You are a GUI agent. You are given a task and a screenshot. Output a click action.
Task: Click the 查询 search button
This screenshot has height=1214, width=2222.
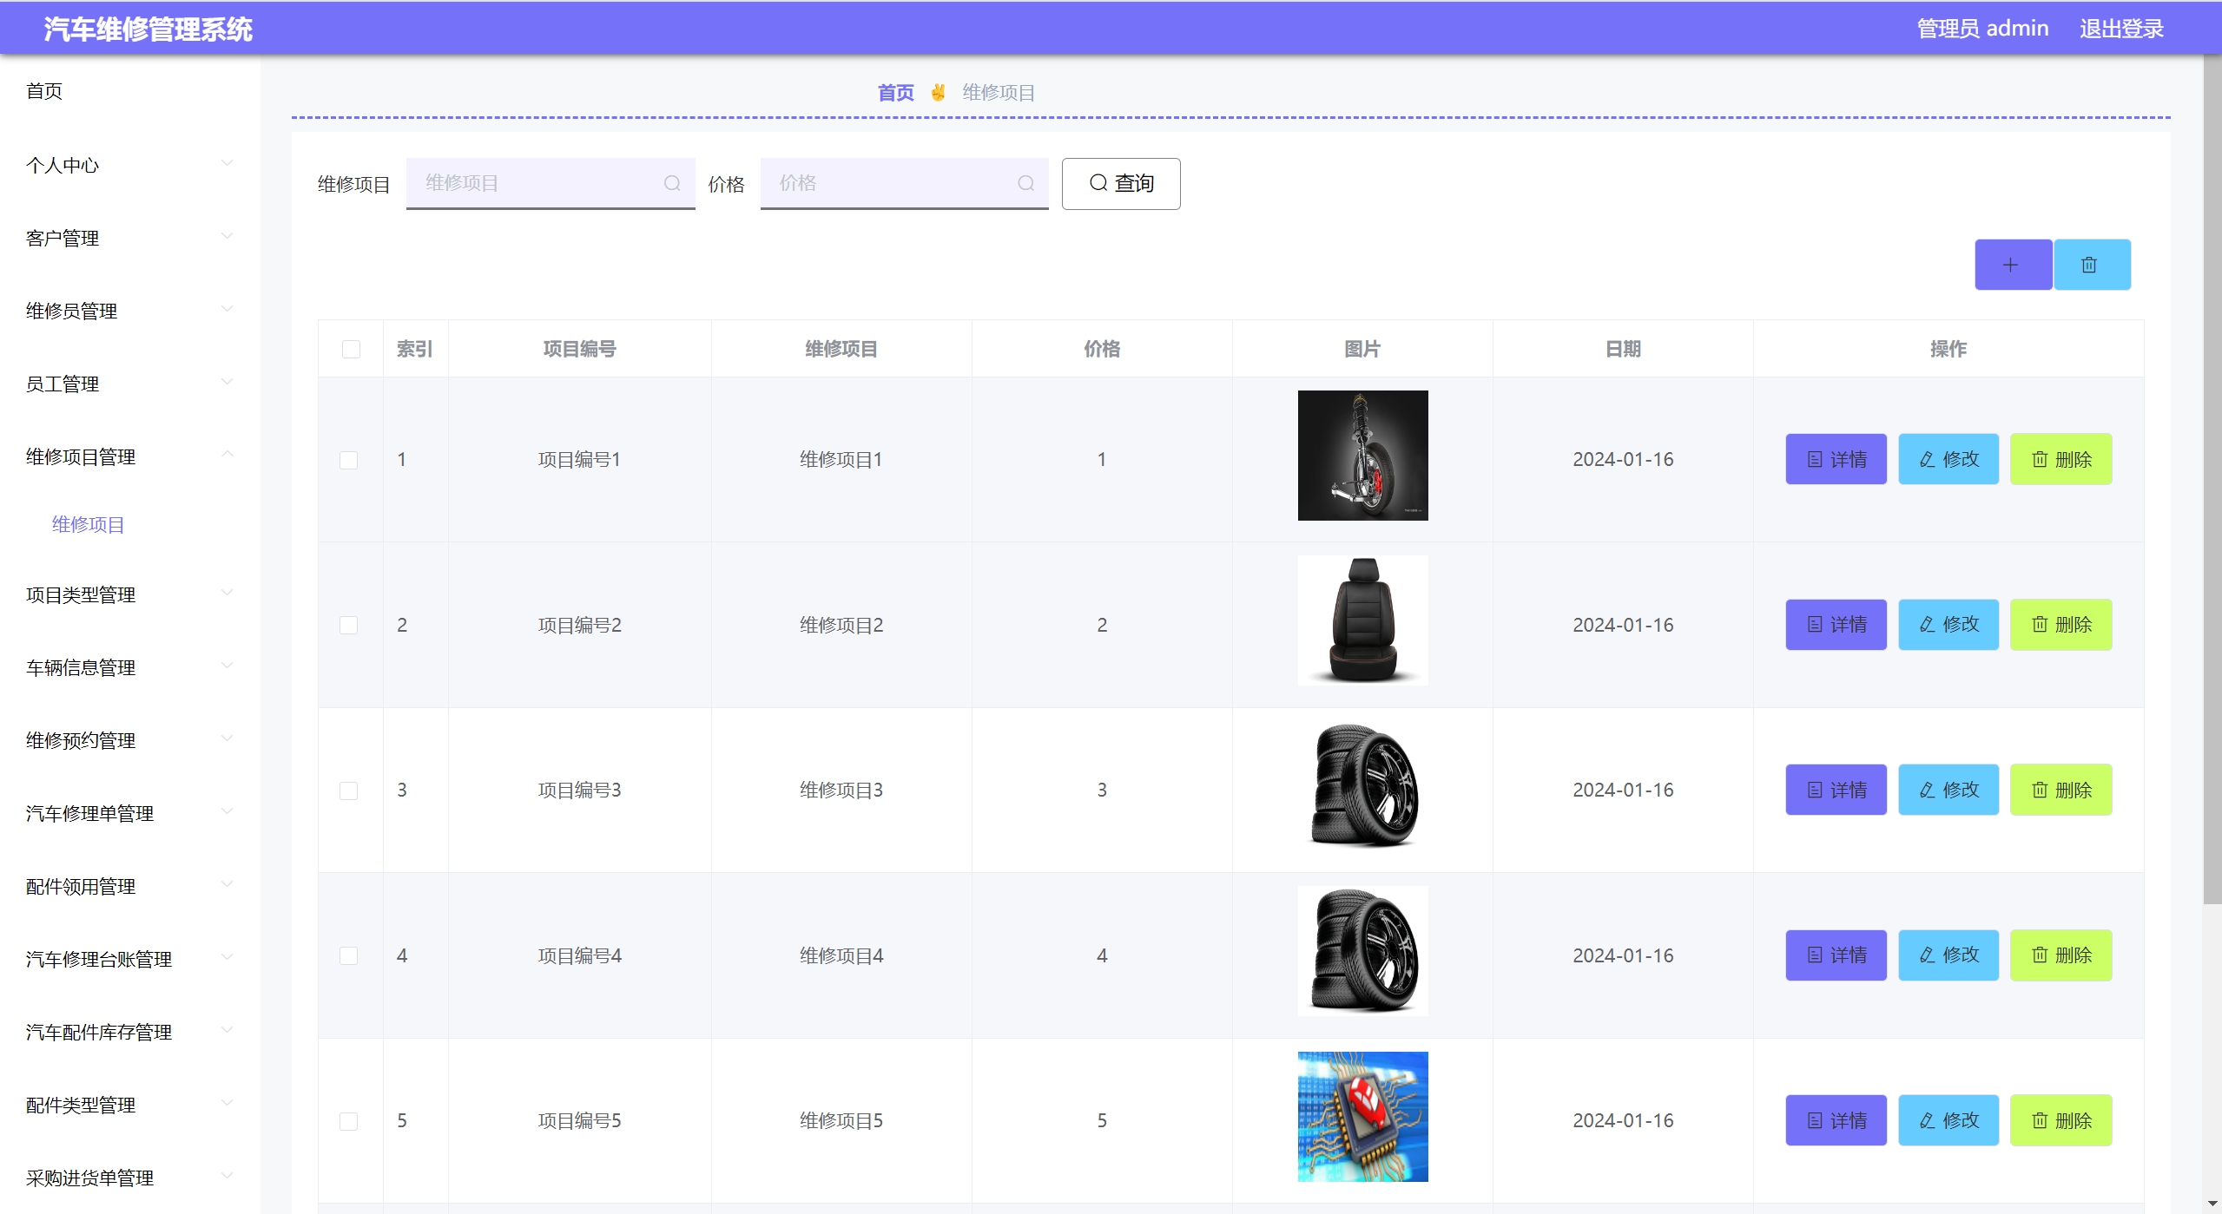point(1120,183)
